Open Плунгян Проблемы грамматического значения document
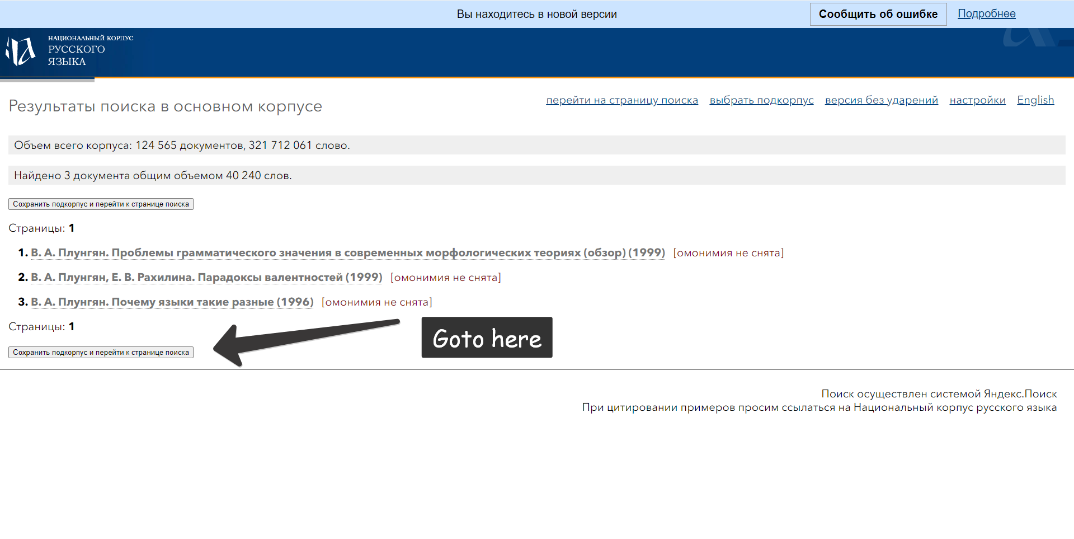This screenshot has height=539, width=1074. (348, 253)
